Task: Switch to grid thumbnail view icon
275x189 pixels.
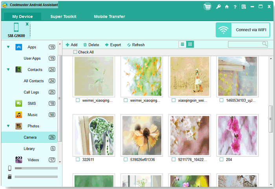Action: [x=190, y=44]
